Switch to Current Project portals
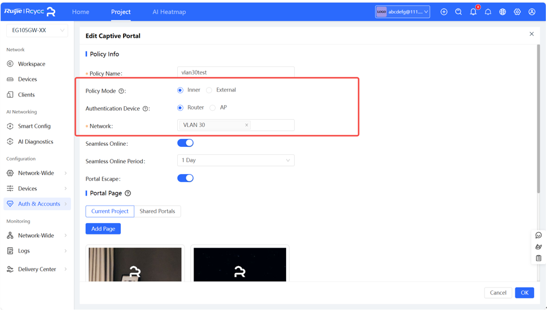Image resolution: width=547 pixels, height=313 pixels. tap(110, 211)
